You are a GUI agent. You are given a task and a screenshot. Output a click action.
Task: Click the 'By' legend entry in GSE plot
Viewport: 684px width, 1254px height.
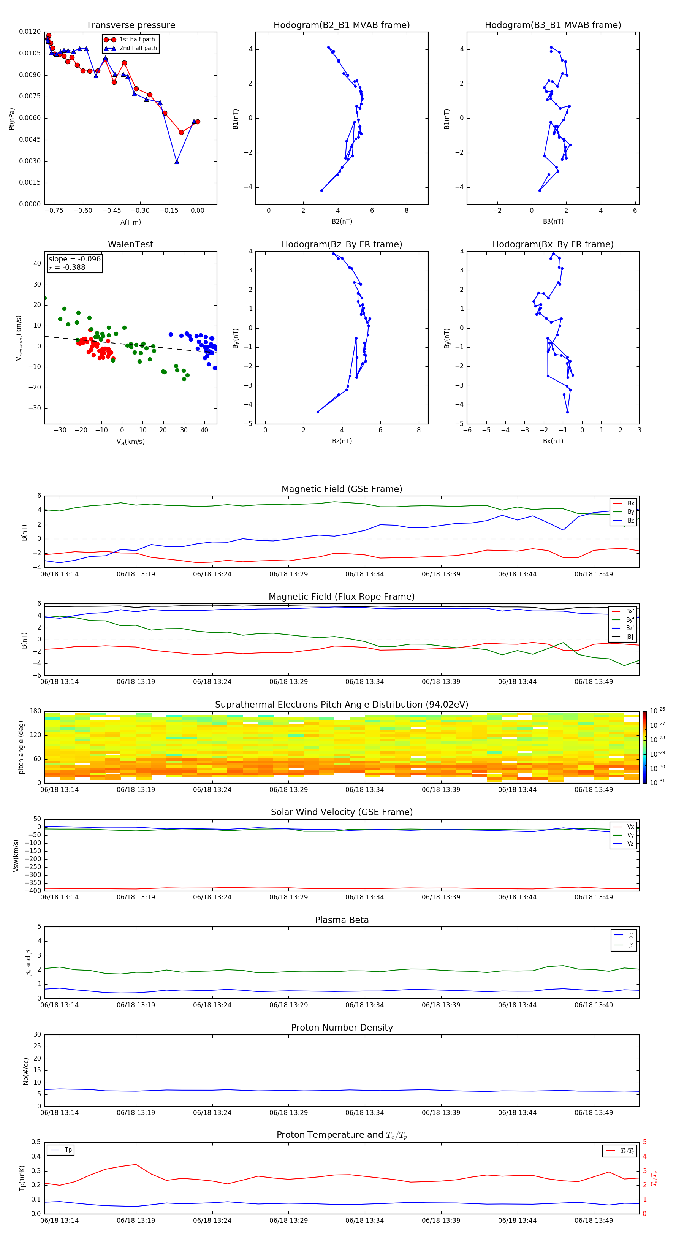pyautogui.click(x=624, y=511)
